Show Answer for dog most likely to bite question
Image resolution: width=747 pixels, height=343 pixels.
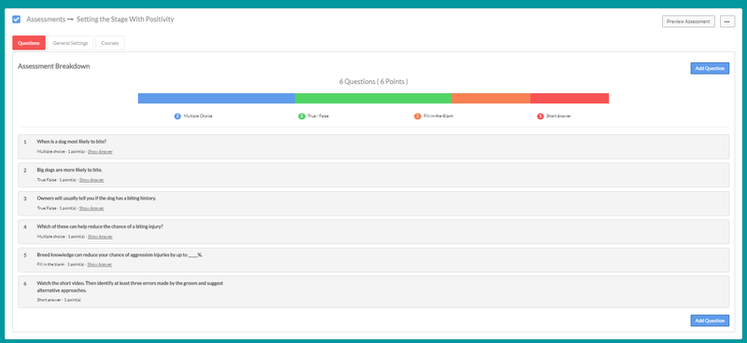(x=100, y=152)
